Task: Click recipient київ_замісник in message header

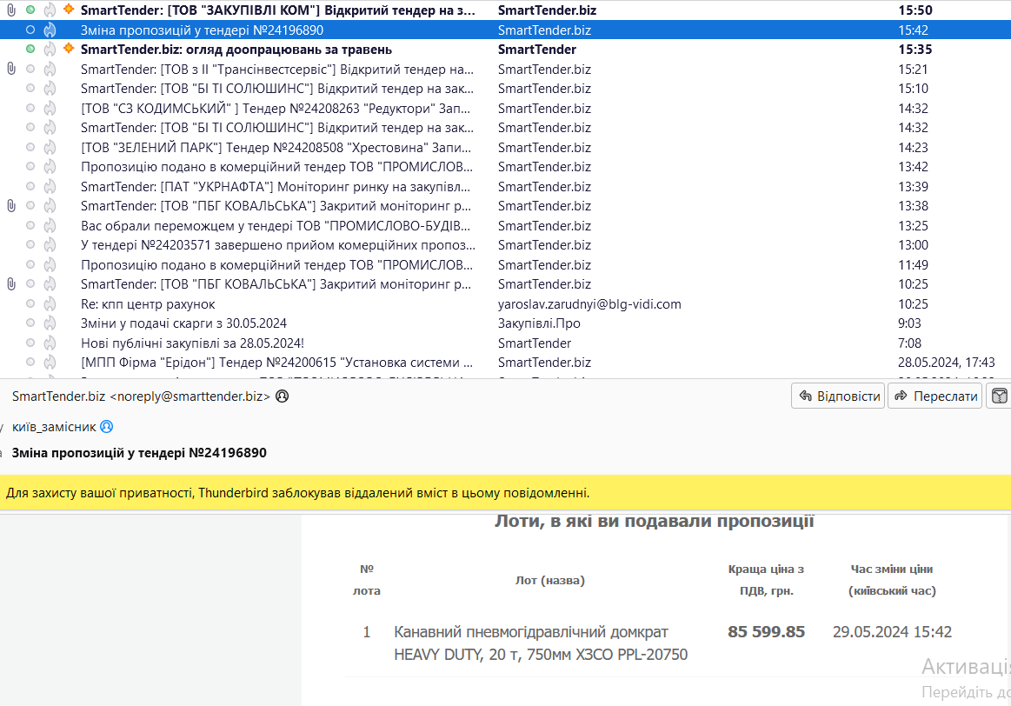Action: point(54,427)
